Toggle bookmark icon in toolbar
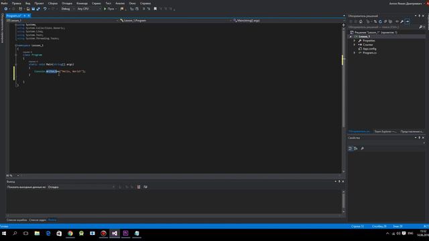The height and width of the screenshot is (241, 429). tap(155, 9)
